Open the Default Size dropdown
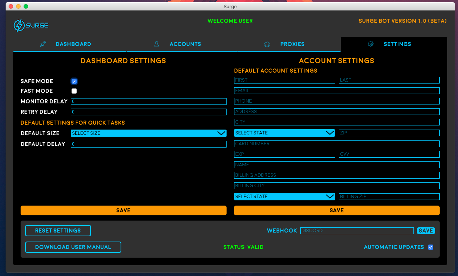 (149, 133)
